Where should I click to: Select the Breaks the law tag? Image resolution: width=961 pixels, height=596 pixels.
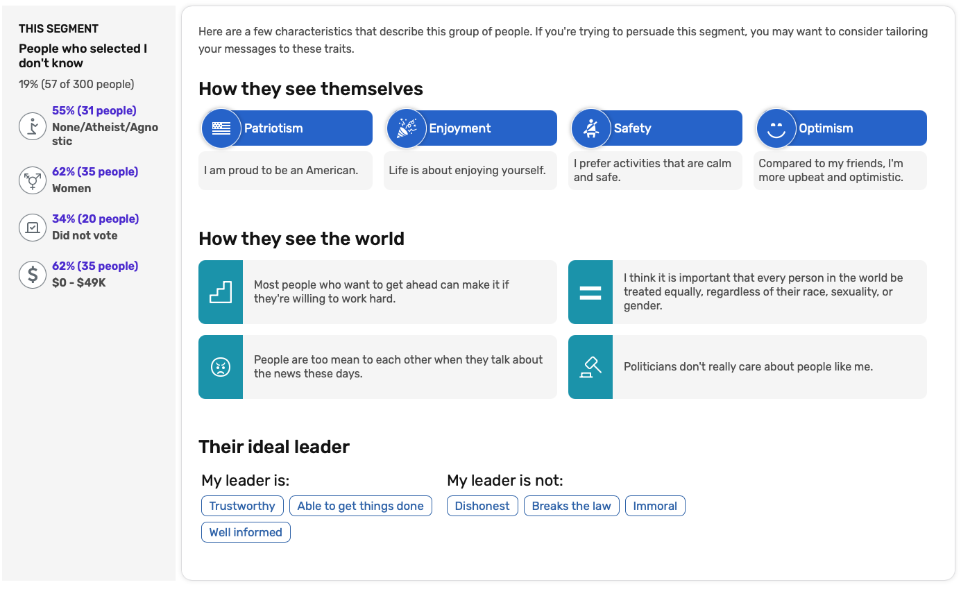coord(572,506)
